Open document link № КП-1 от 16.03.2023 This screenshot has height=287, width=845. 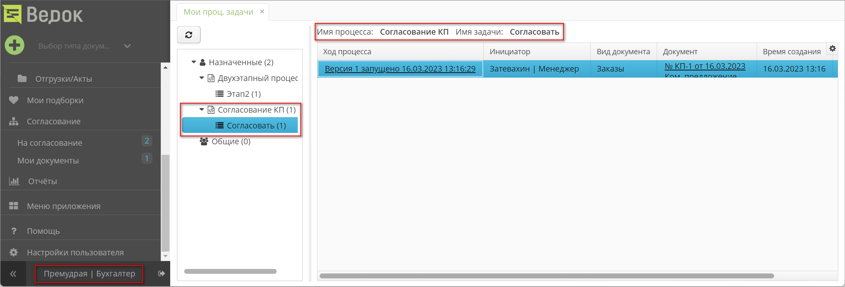click(705, 66)
